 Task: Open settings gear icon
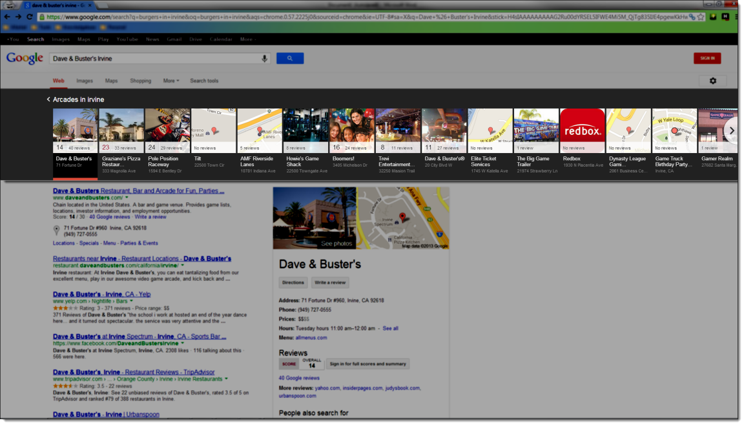pos(713,81)
